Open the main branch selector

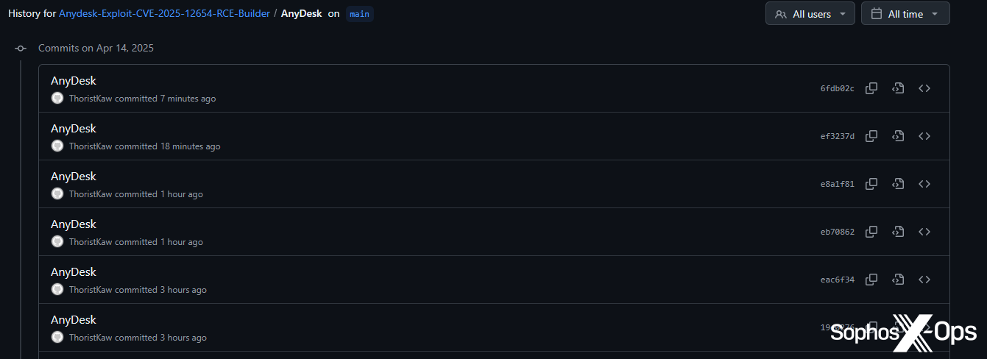360,14
